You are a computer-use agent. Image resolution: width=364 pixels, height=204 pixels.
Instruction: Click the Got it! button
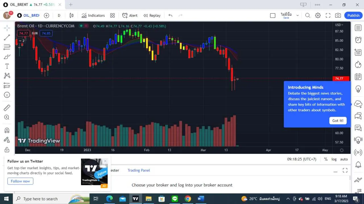click(338, 121)
